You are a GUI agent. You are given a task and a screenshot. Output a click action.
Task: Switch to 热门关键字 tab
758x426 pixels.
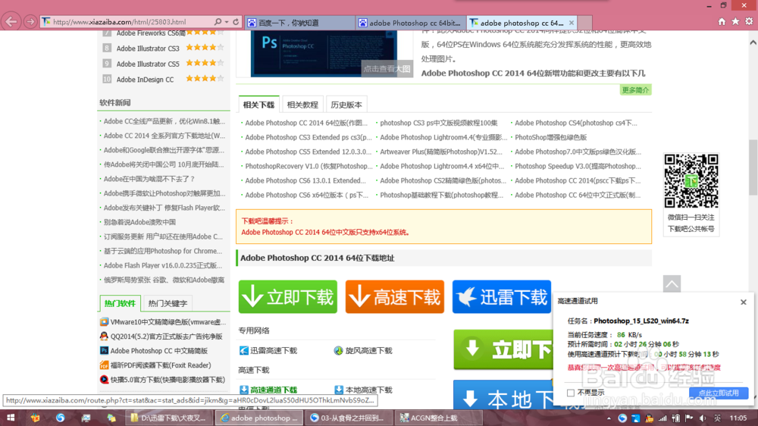click(168, 303)
